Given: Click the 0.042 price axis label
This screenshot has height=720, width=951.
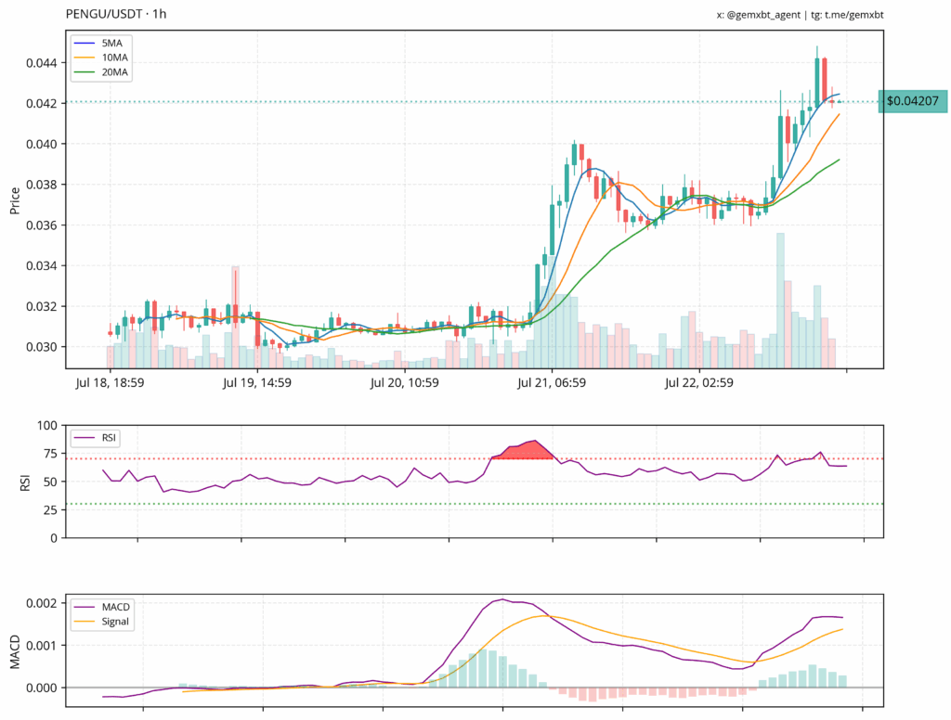Looking at the screenshot, I should click(41, 104).
